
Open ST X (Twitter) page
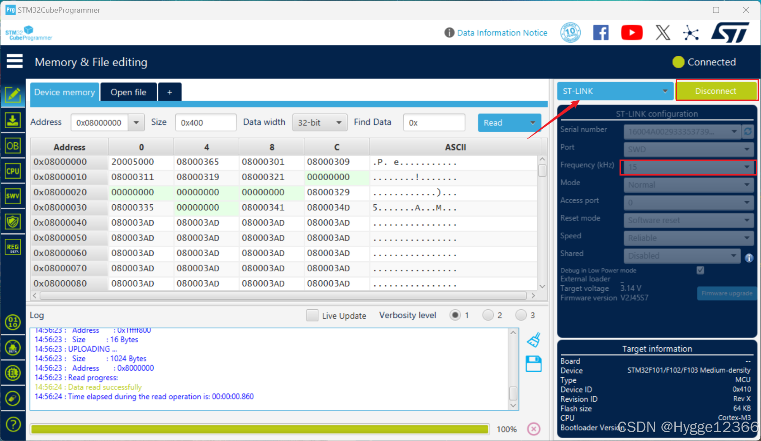pos(663,32)
